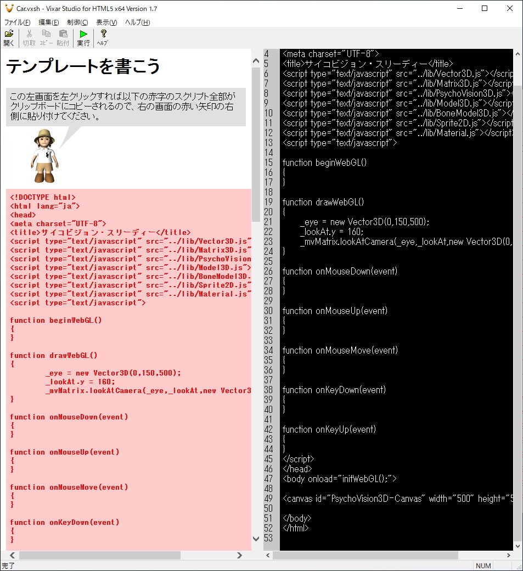Click the red <!DOCTYPE html> line
The image size is (523, 571).
tap(43, 197)
